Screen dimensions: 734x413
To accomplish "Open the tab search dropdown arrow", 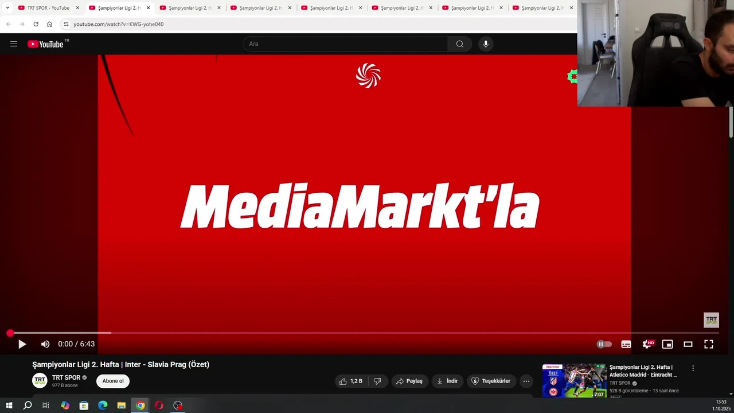I will 7,8.
